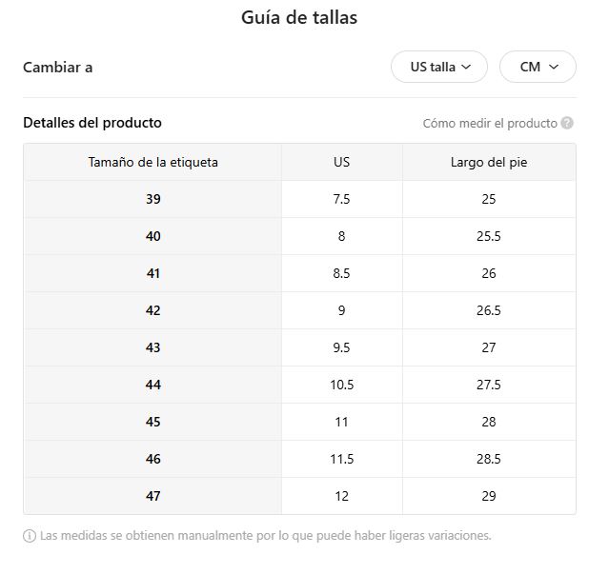This screenshot has width=609, height=574.
Task: Click the size 44 label cell
Action: point(153,385)
